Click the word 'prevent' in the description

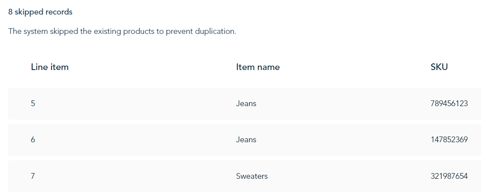[x=180, y=31]
